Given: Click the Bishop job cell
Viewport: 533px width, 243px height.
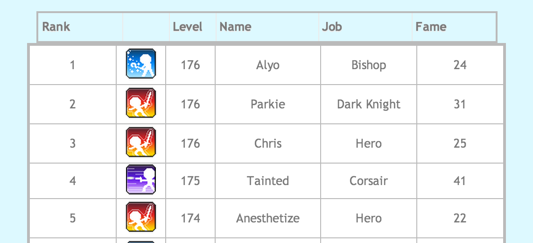Looking at the screenshot, I should tap(369, 65).
